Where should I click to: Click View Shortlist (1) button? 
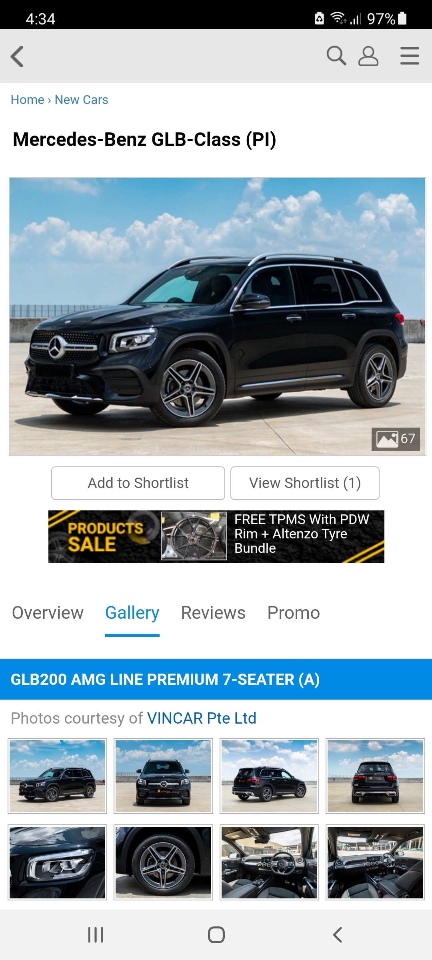pos(305,483)
